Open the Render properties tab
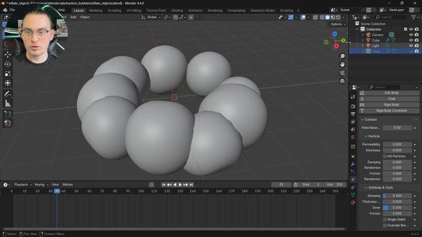422x237 pixels. (353, 107)
